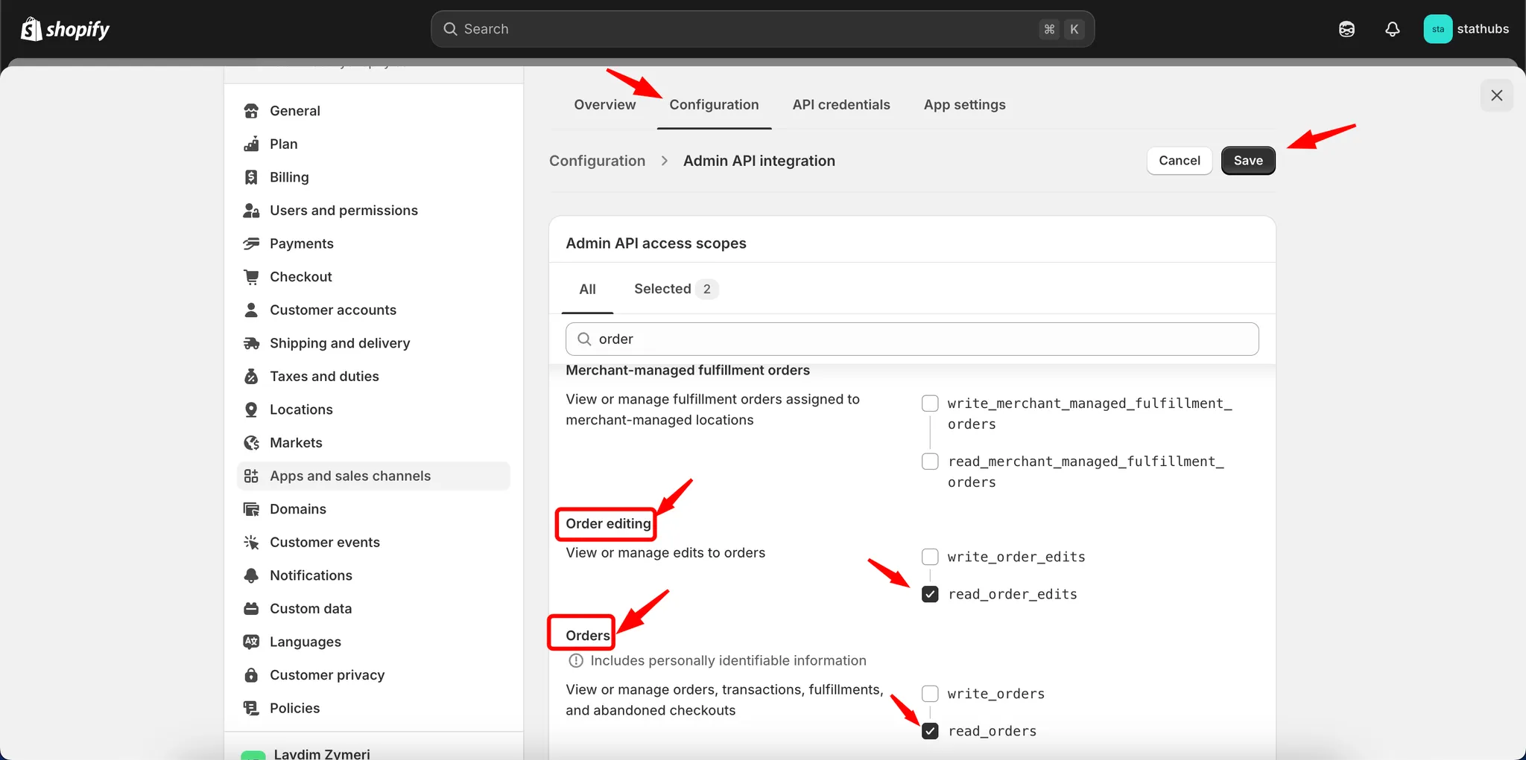
Task: Click the Payments icon
Action: (251, 243)
